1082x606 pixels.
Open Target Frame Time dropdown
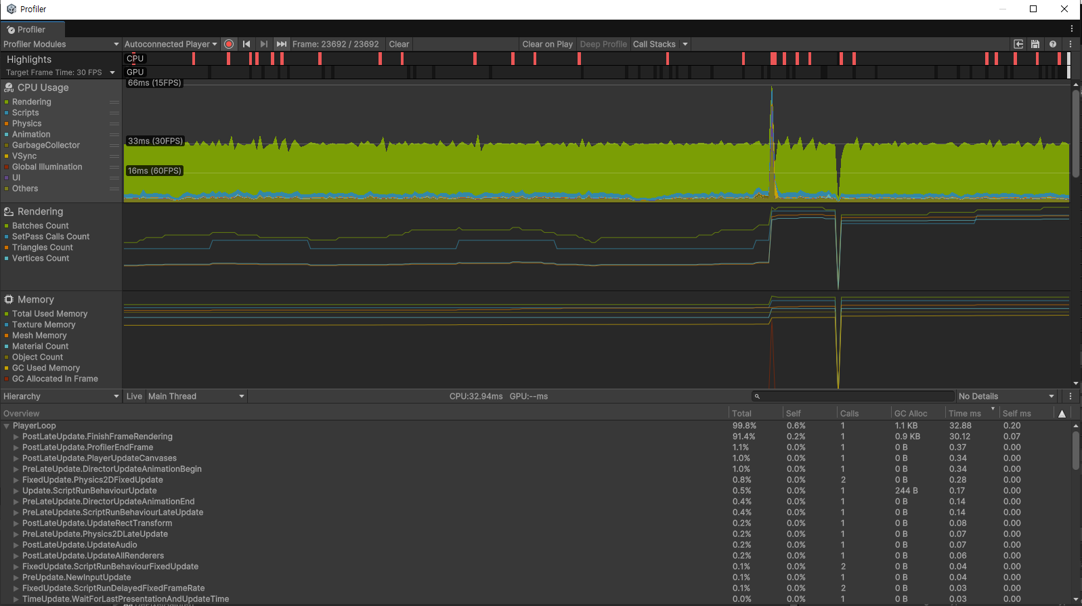coord(61,72)
